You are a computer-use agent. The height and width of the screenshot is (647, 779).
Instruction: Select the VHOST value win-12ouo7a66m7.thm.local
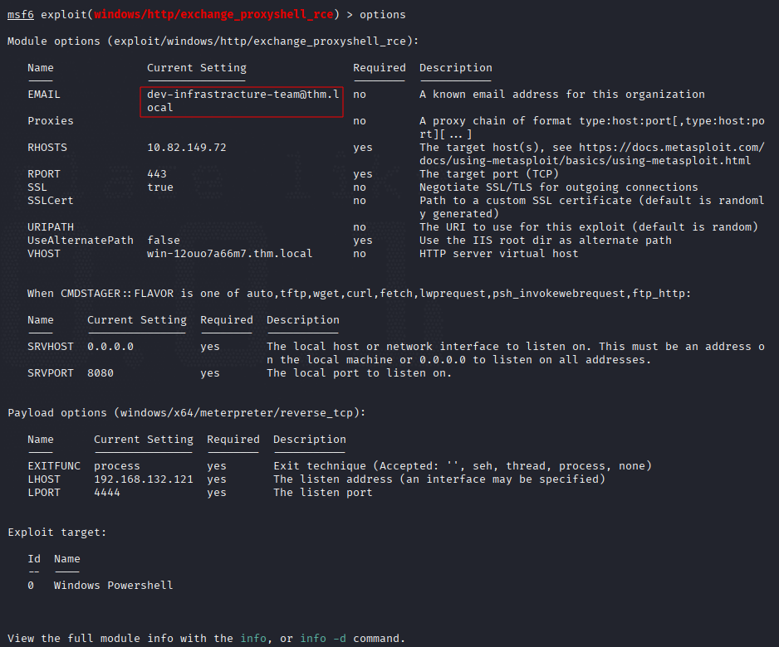(x=229, y=254)
